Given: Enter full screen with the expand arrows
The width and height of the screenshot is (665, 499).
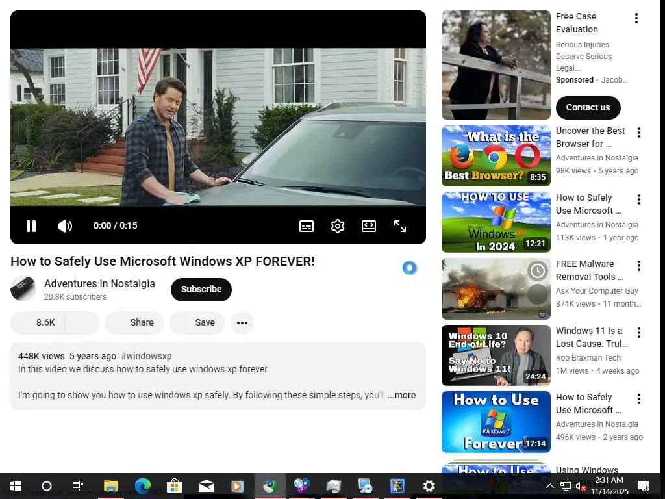Looking at the screenshot, I should coord(400,226).
